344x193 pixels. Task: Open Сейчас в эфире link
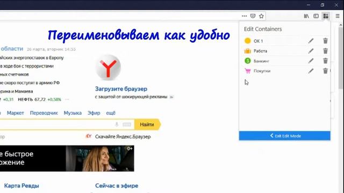pyautogui.click(x=117, y=186)
